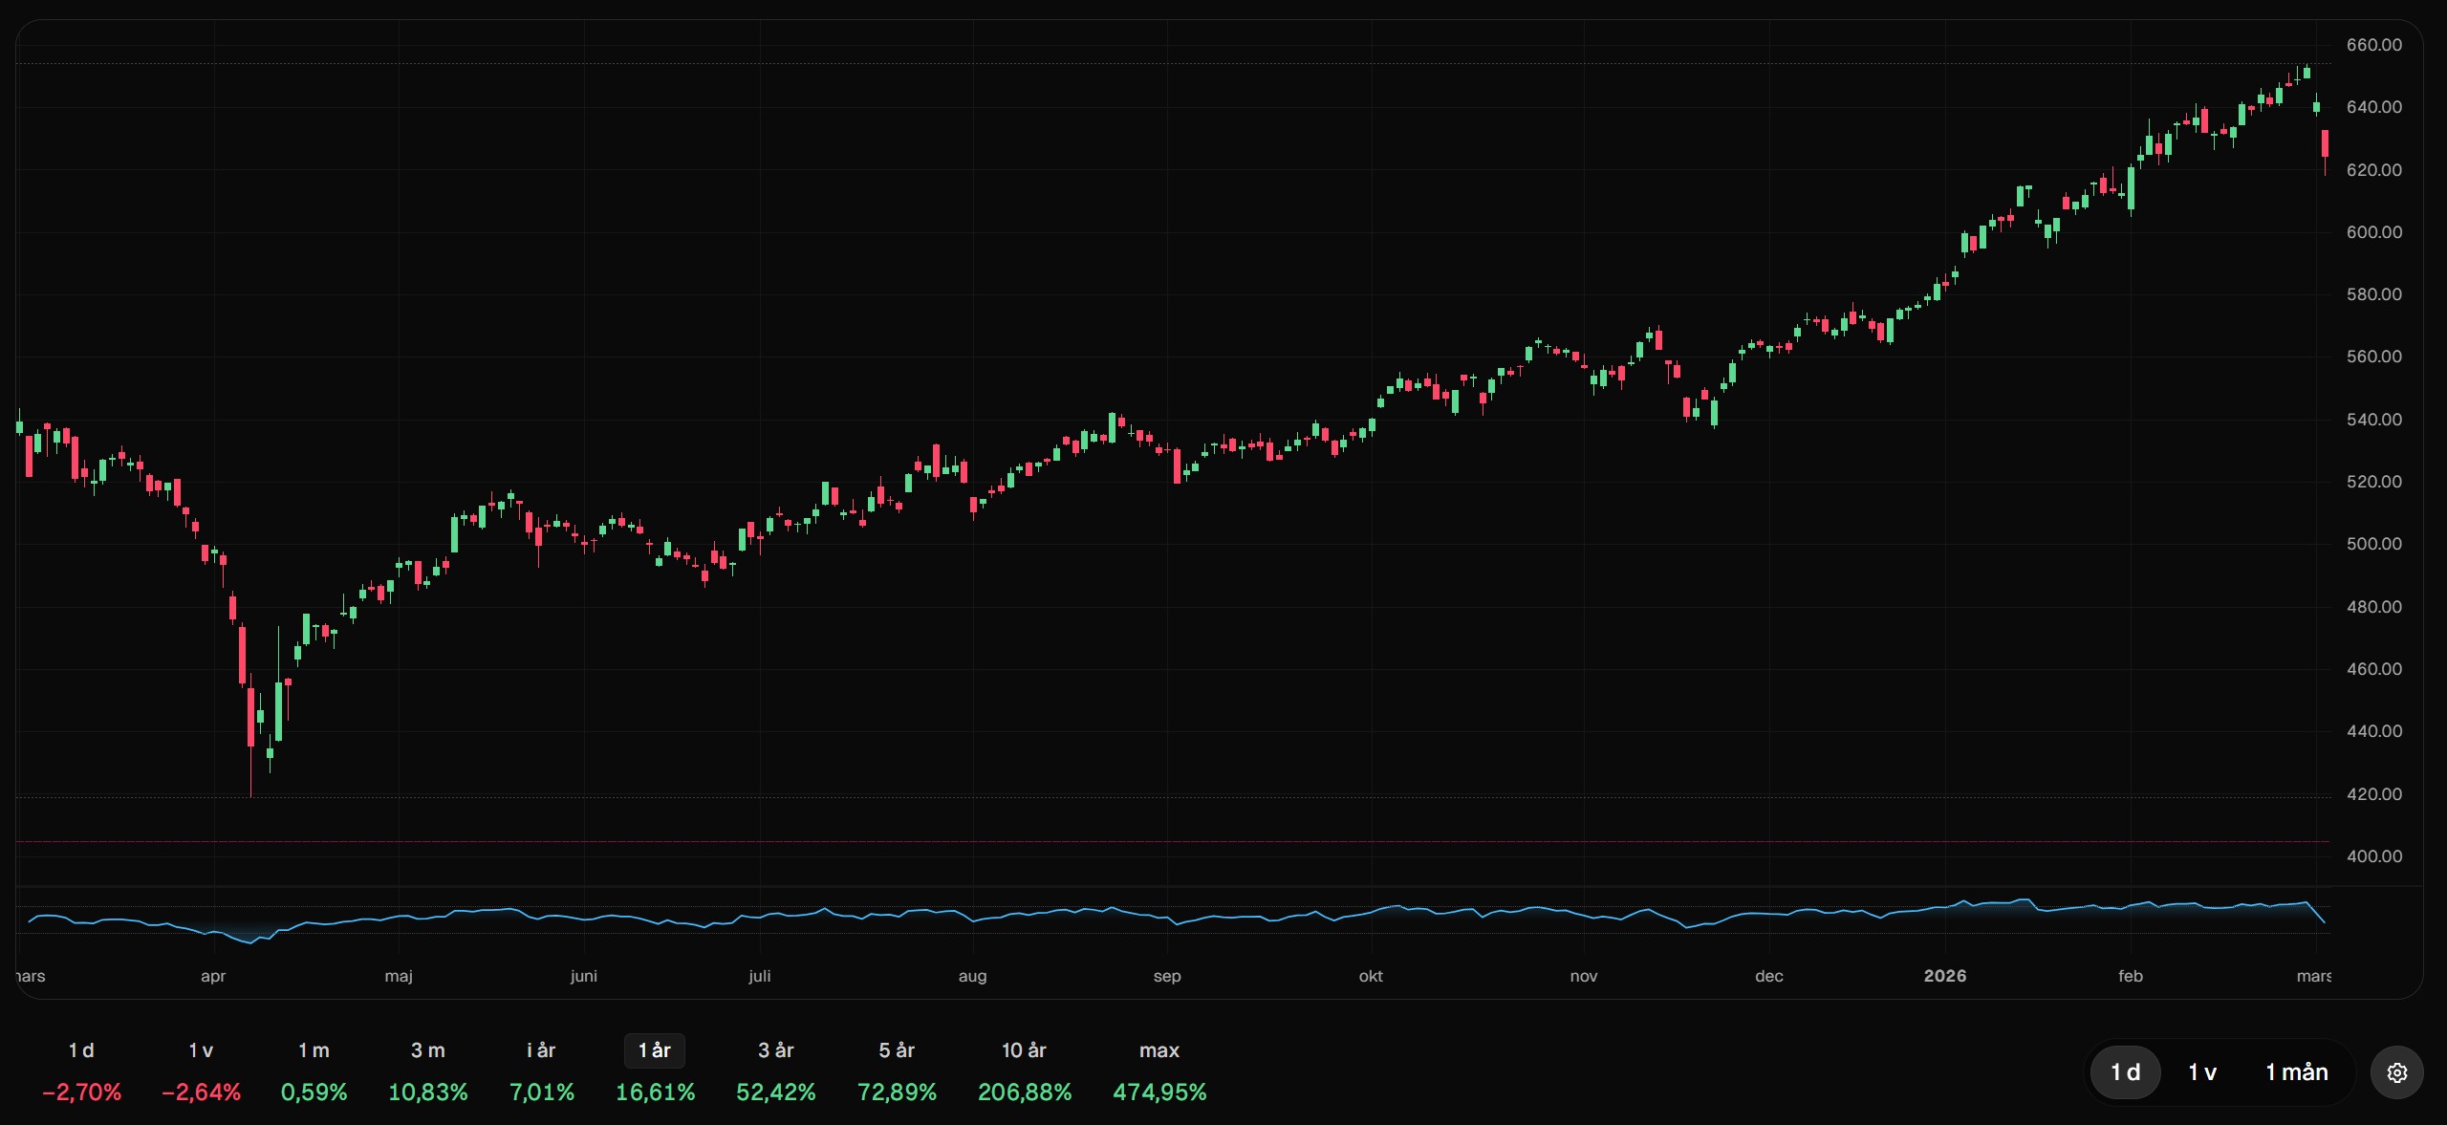The height and width of the screenshot is (1125, 2447).
Task: Switch to 3 år range
Action: (x=775, y=1050)
